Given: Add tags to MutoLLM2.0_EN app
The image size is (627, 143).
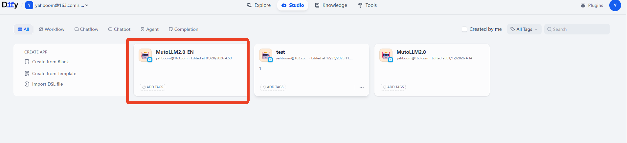Looking at the screenshot, I should tap(153, 87).
